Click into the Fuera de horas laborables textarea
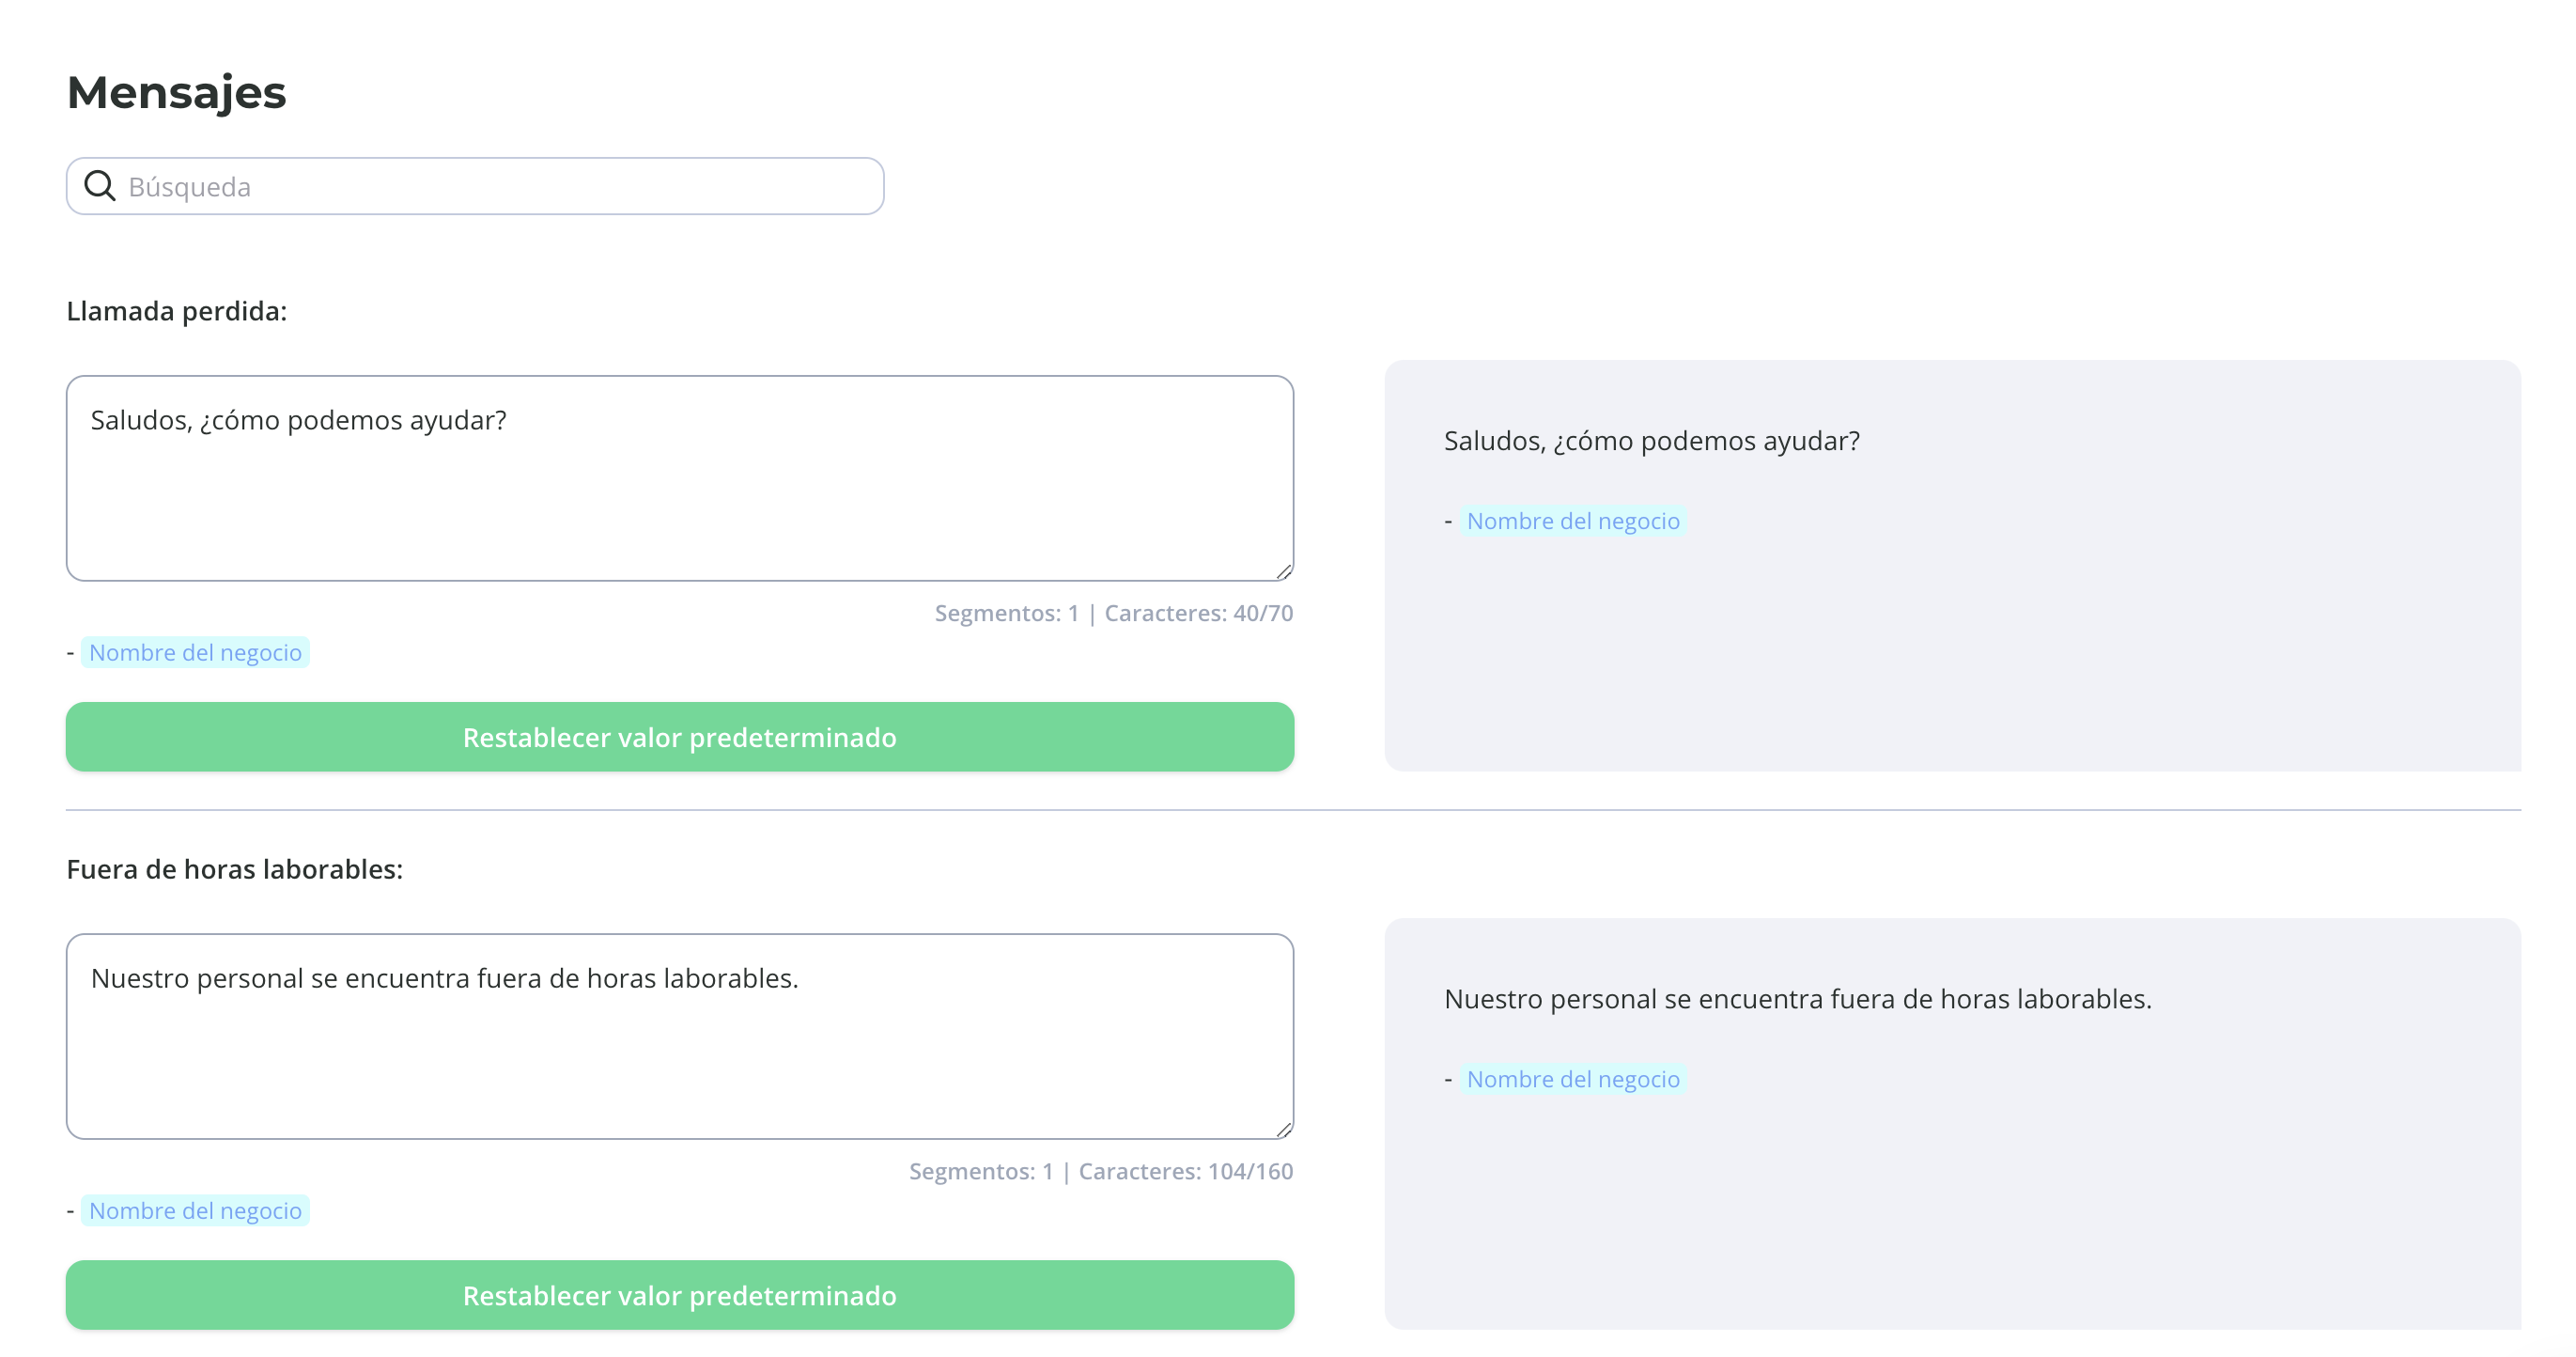 (x=680, y=1036)
